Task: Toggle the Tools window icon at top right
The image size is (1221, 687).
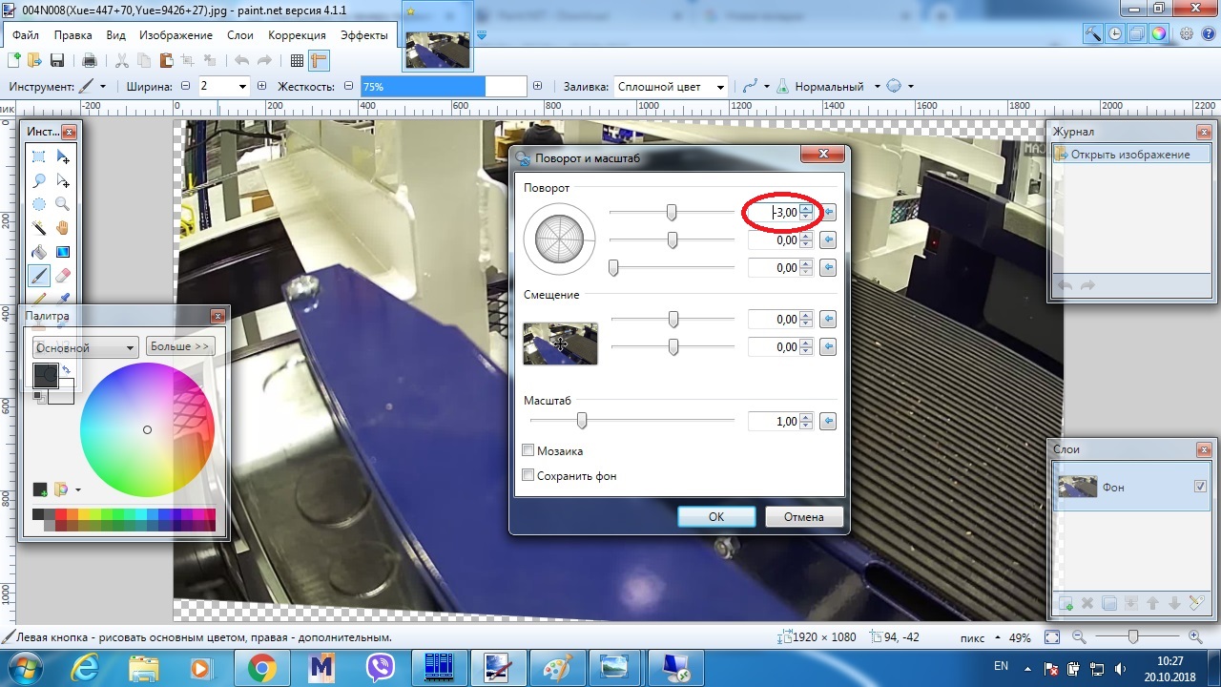Action: (1093, 33)
